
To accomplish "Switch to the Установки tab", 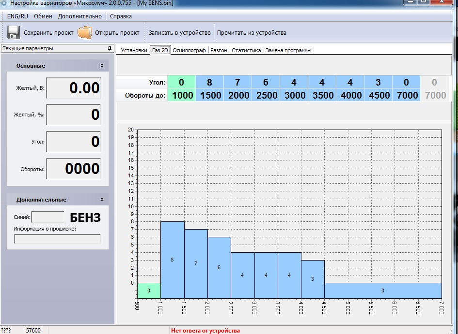I will [x=134, y=50].
